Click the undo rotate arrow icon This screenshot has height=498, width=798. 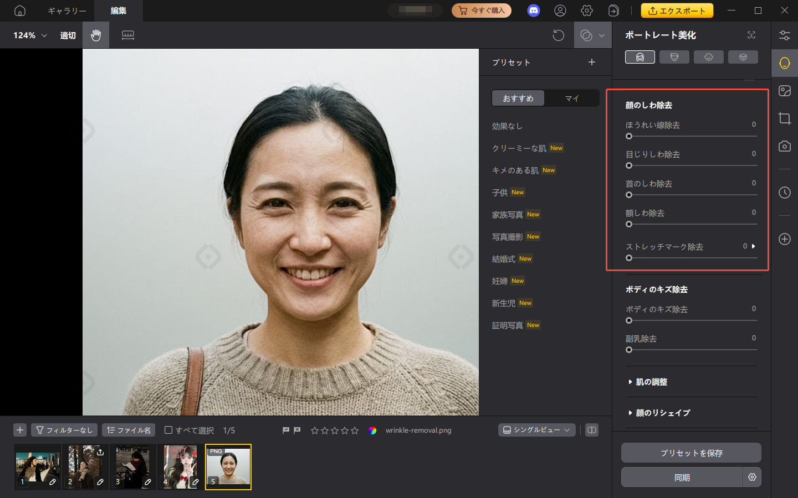pyautogui.click(x=558, y=35)
